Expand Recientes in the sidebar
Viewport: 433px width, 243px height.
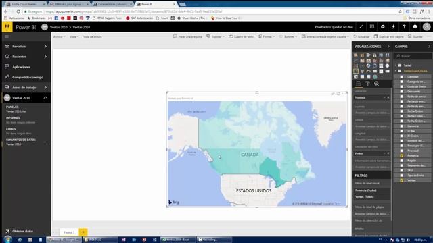point(45,57)
